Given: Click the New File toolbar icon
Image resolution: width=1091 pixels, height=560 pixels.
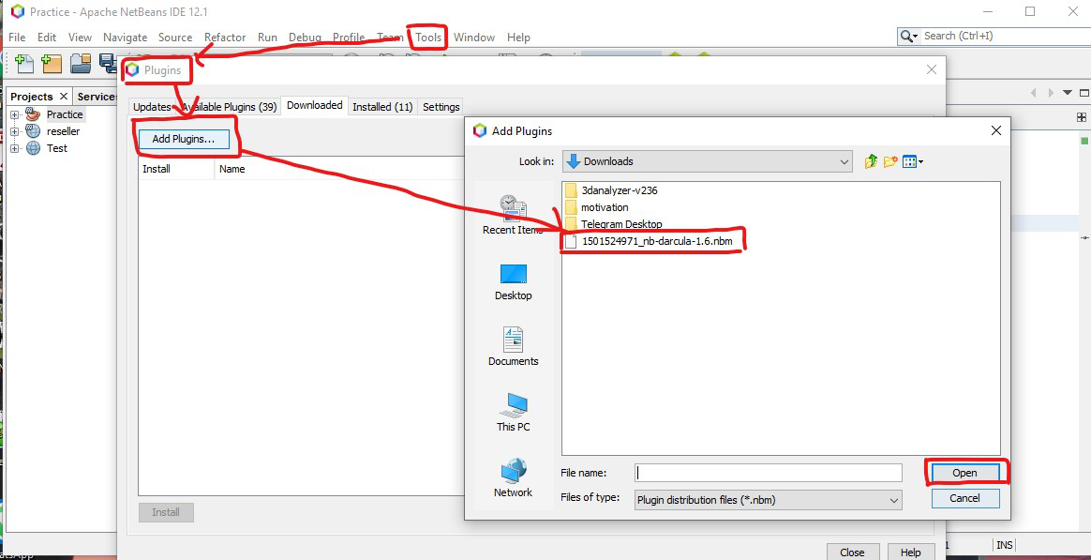Looking at the screenshot, I should (24, 64).
